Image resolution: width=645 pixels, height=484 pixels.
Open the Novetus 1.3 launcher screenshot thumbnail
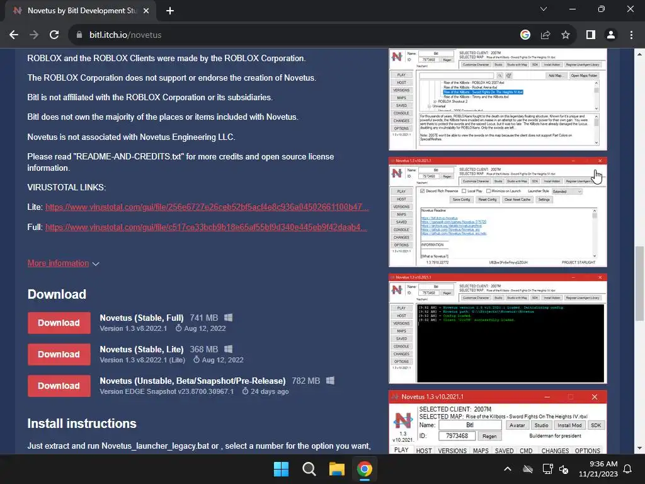tap(498, 423)
